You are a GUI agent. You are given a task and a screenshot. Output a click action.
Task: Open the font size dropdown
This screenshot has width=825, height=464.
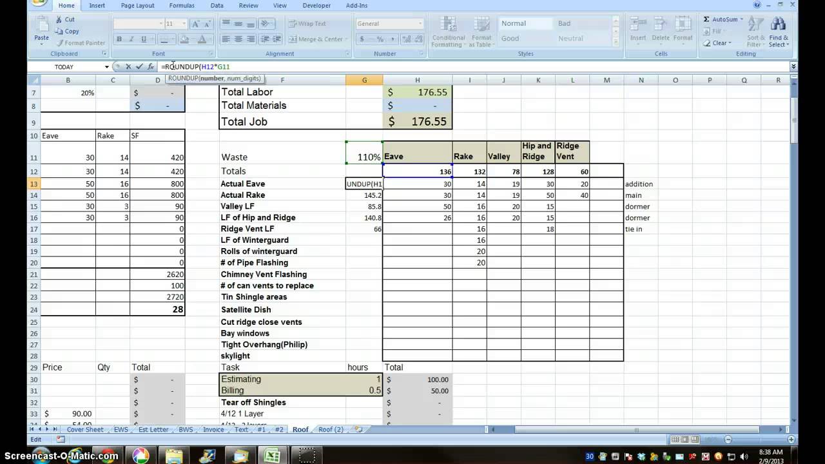[x=184, y=24]
